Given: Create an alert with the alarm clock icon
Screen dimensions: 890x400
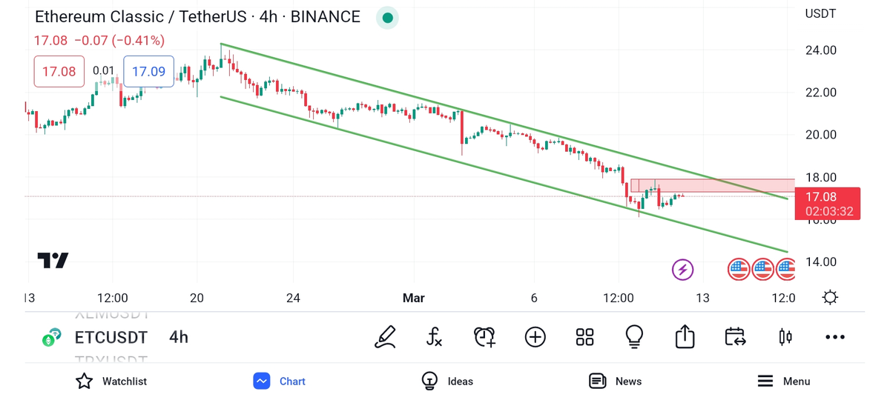Looking at the screenshot, I should click(x=484, y=337).
